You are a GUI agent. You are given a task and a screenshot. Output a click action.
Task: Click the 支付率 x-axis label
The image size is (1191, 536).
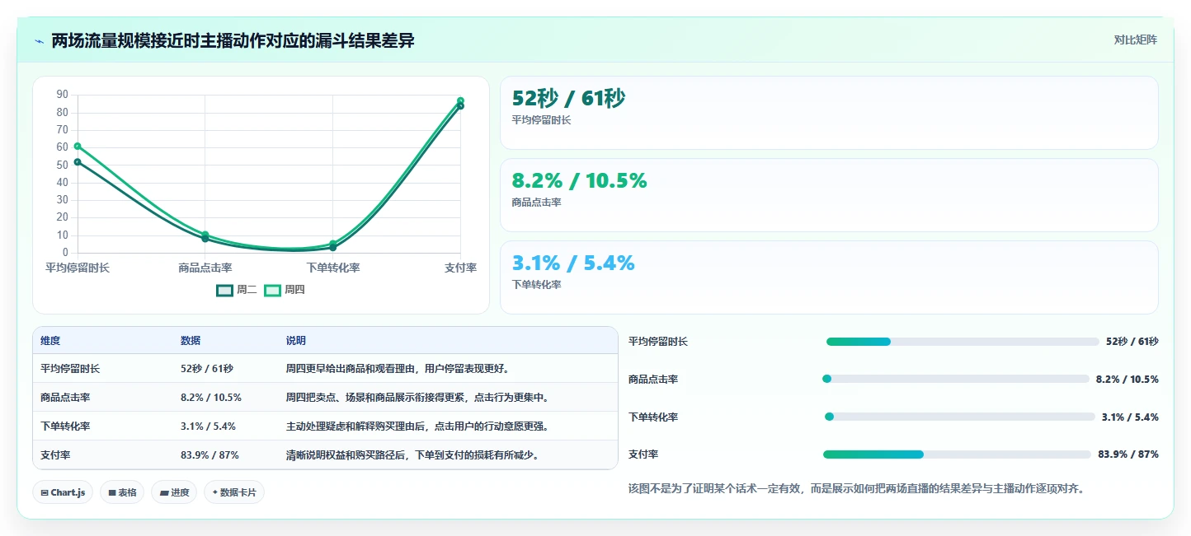coord(460,268)
